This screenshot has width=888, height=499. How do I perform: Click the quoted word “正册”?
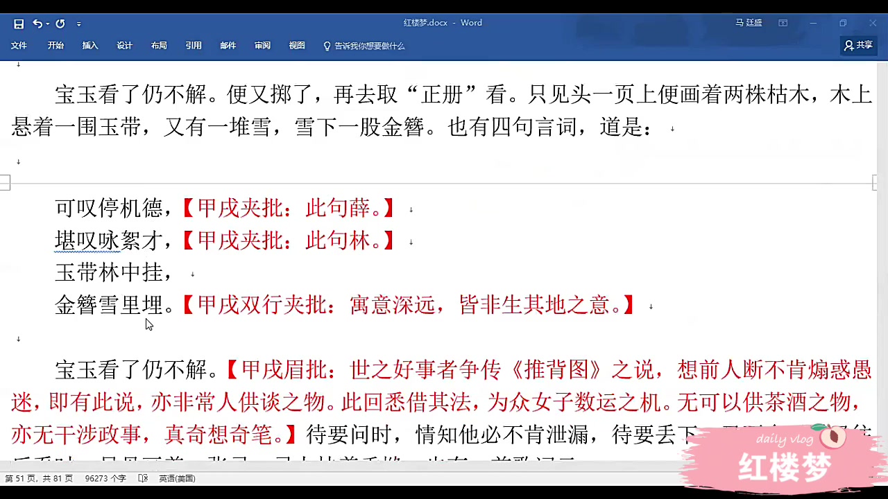[442, 94]
